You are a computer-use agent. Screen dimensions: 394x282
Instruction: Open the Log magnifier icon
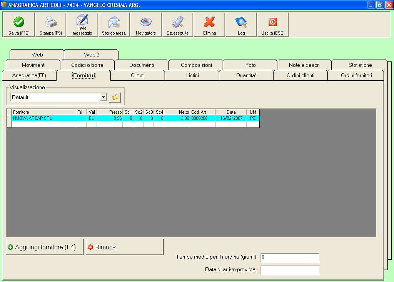click(241, 22)
